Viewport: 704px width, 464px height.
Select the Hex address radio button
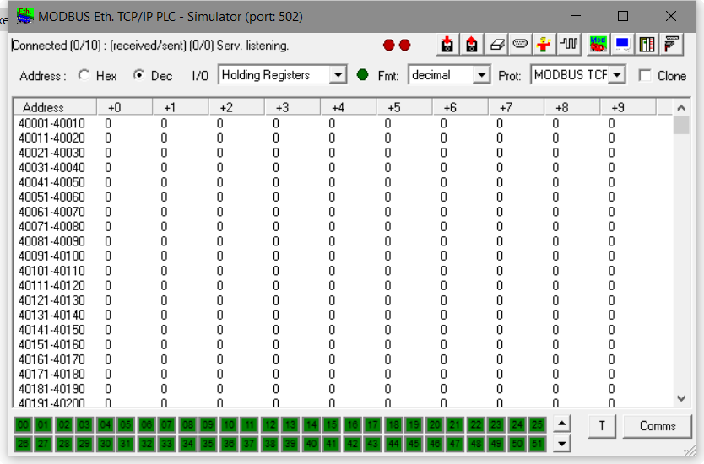pos(84,75)
